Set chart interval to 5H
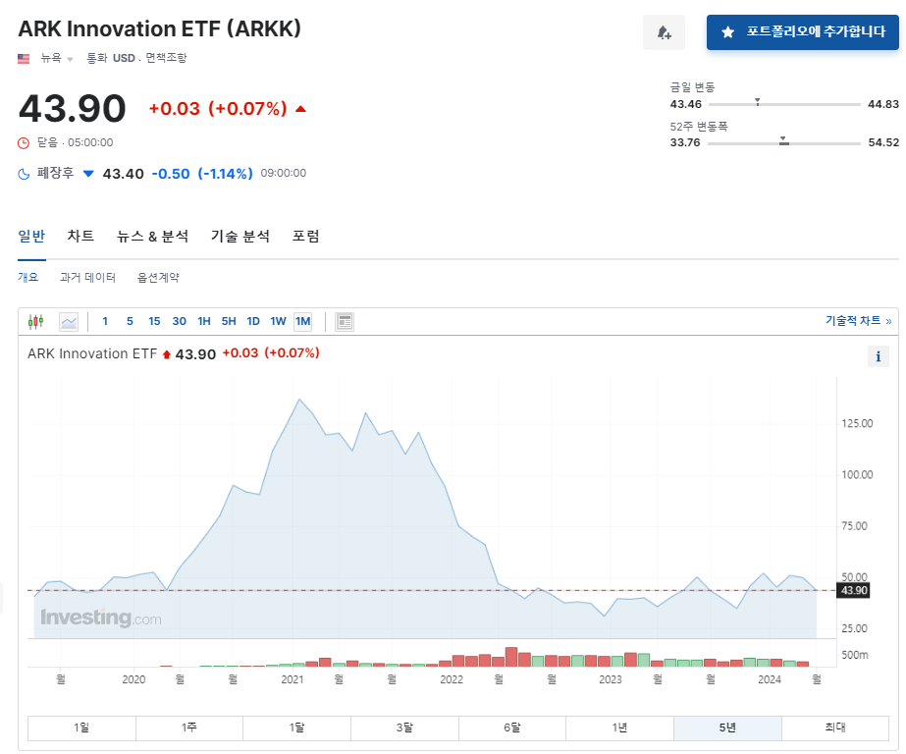 coord(229,321)
